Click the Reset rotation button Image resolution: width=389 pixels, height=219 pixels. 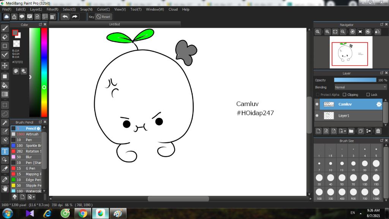click(103, 17)
